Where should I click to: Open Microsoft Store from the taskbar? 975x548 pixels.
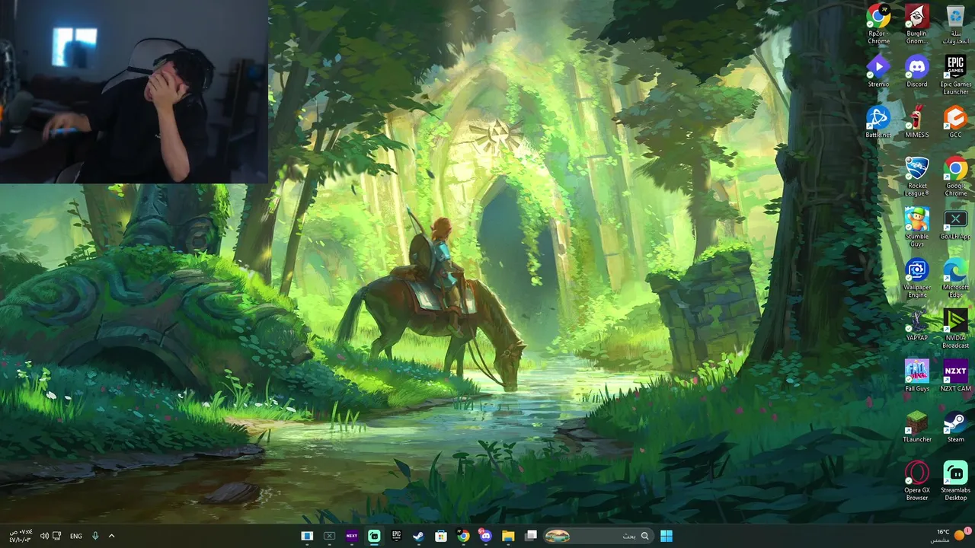pyautogui.click(x=441, y=536)
